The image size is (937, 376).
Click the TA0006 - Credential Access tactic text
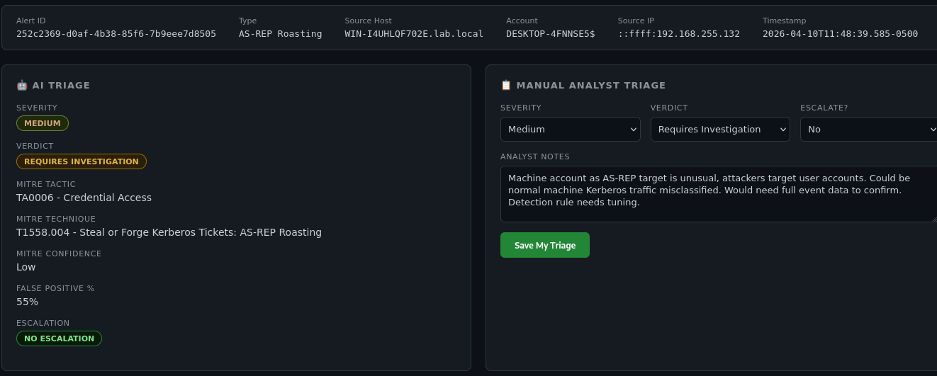pyautogui.click(x=84, y=198)
